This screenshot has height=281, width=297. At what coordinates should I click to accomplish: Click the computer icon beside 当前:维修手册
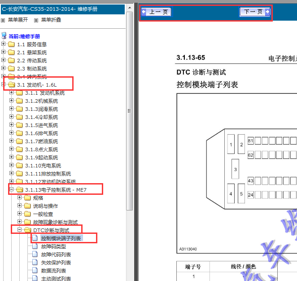(x=4, y=35)
